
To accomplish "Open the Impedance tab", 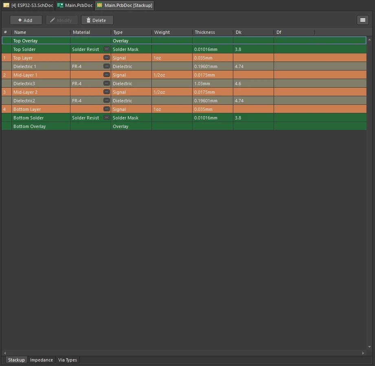I will click(42, 360).
